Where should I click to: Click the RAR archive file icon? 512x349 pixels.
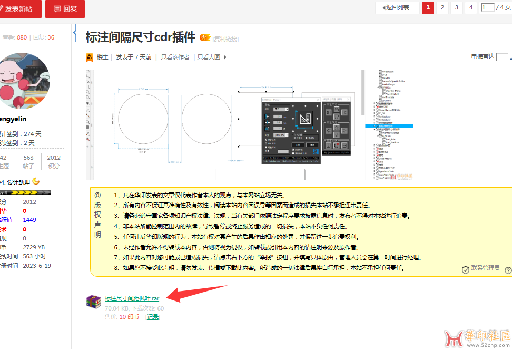94,301
